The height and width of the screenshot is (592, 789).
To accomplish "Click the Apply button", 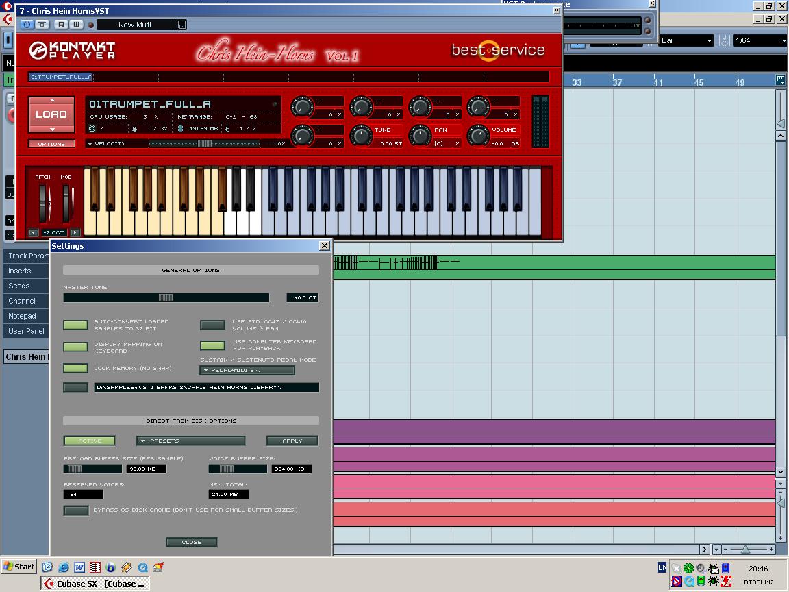I will coord(292,441).
